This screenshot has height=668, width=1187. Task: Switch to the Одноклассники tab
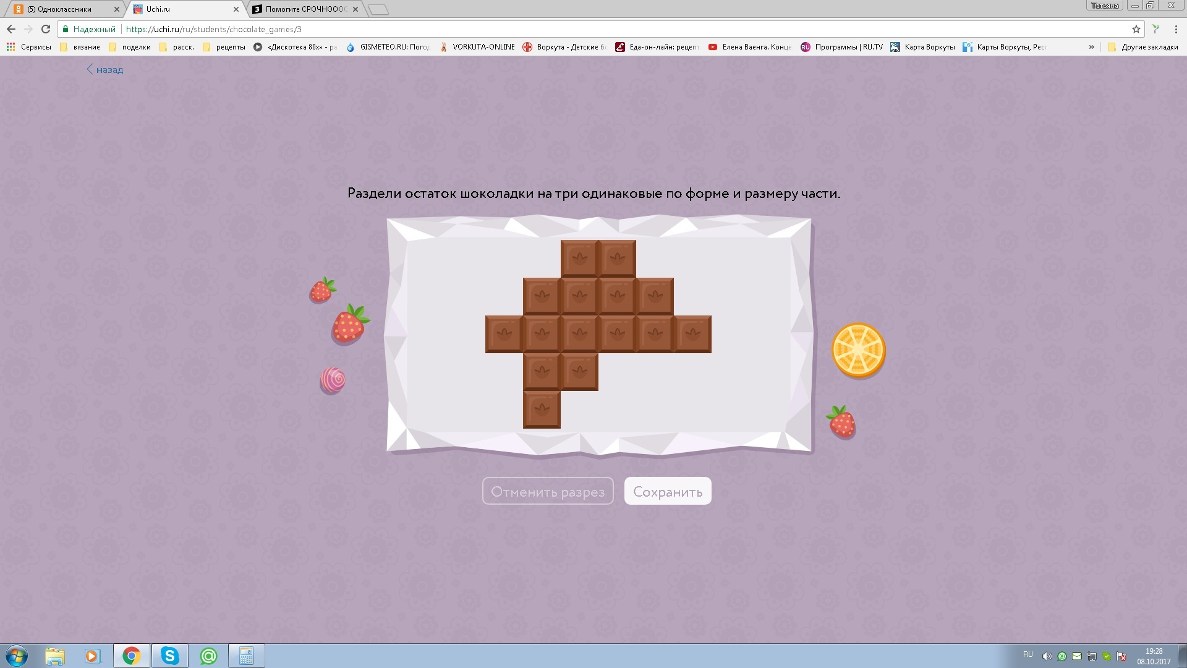62,9
